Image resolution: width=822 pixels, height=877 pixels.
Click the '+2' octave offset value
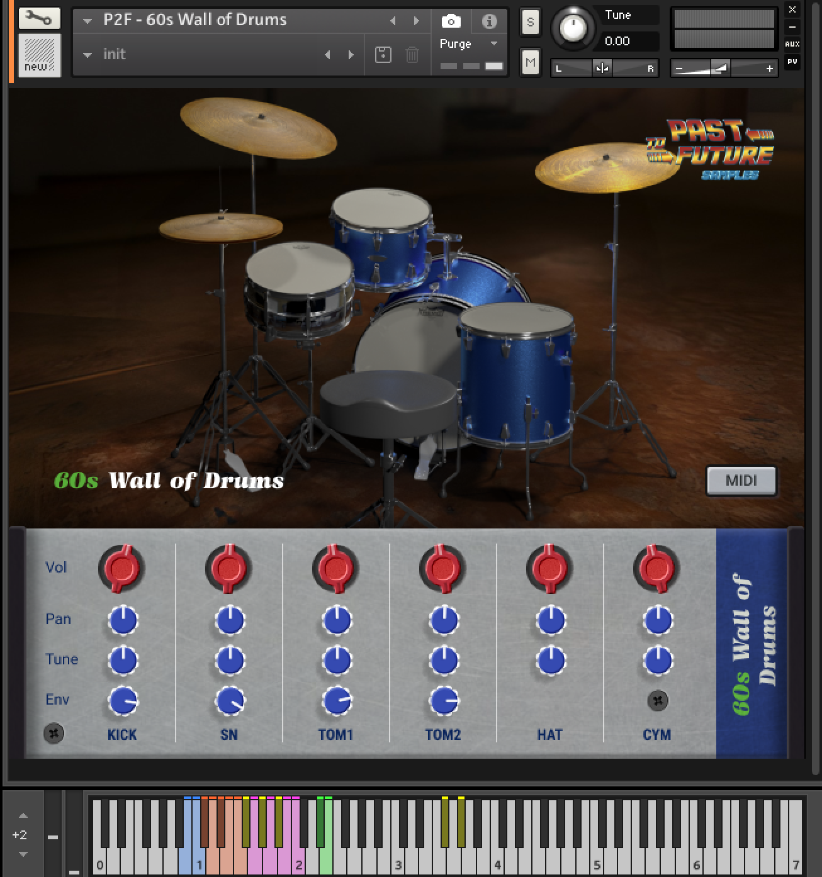pyautogui.click(x=20, y=835)
